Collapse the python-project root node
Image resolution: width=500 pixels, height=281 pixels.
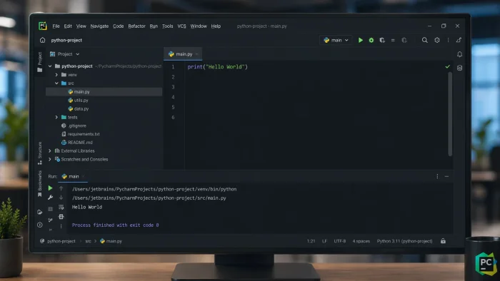pos(50,66)
